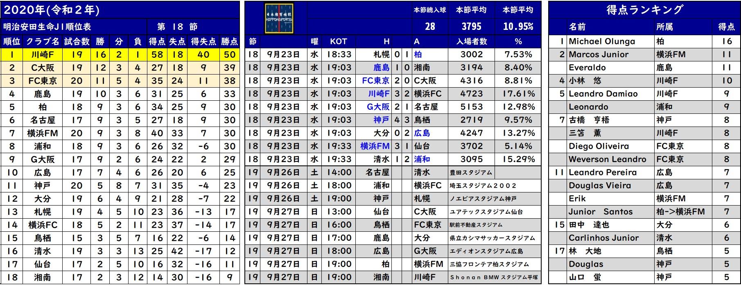741x285 pixels.
Task: Select ユアテックスタジアム仙台 venue
Action: [486, 212]
